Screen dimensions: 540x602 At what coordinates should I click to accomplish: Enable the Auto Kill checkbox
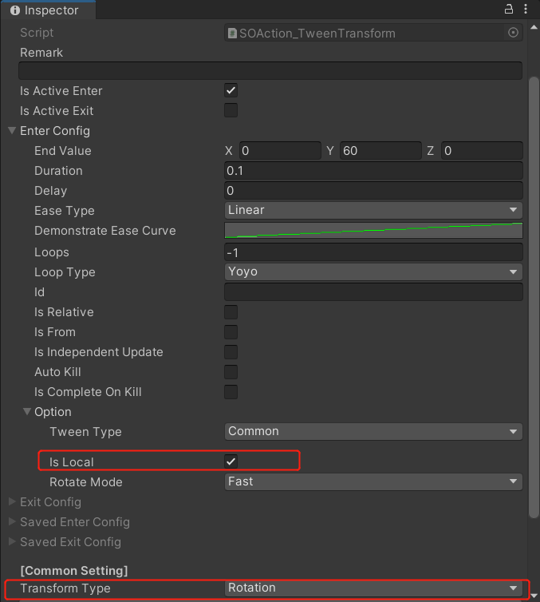click(231, 371)
